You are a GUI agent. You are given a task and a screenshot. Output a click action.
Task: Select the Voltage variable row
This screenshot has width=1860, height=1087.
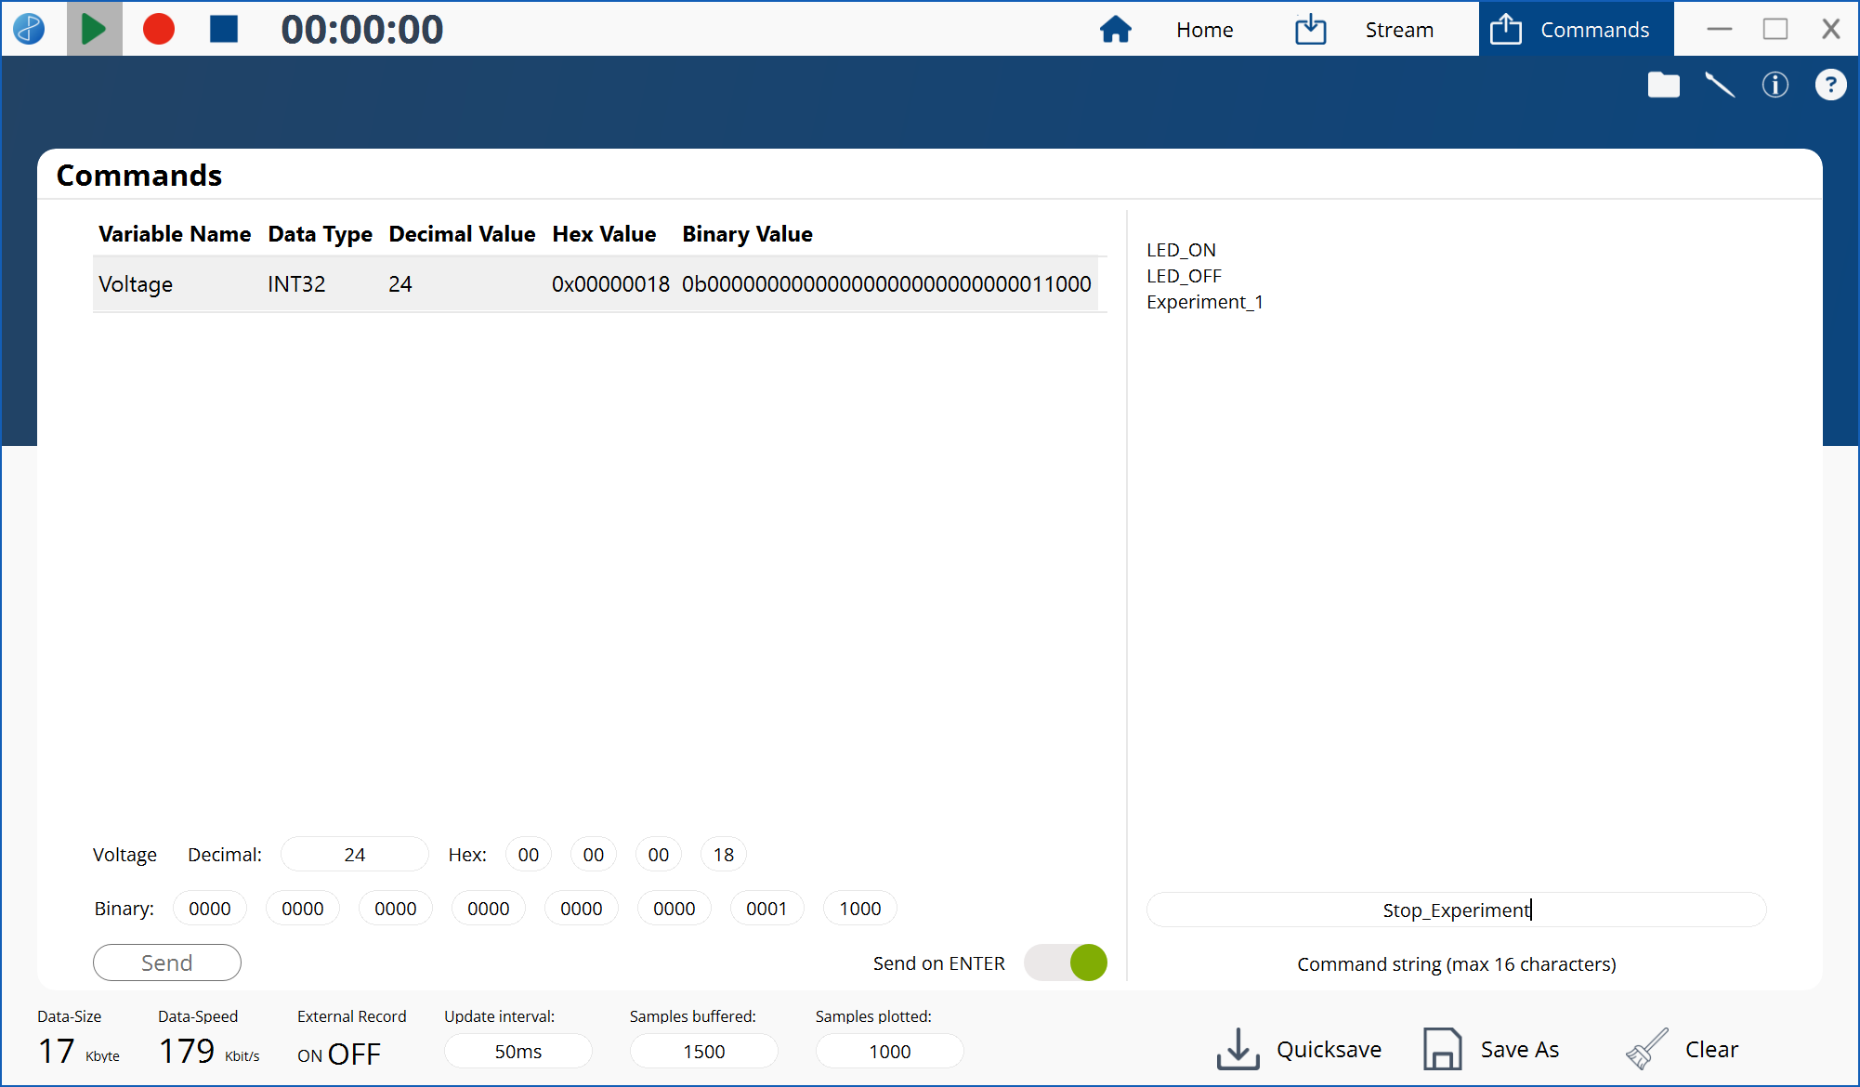[595, 284]
